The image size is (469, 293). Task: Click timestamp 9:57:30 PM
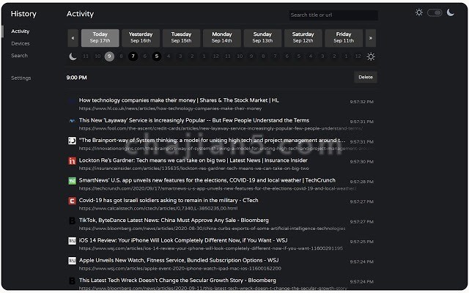coord(361,162)
